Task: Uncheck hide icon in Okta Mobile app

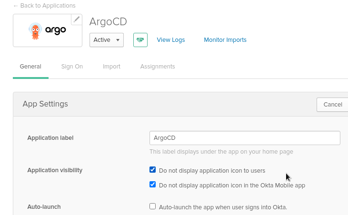Action: coord(152,185)
